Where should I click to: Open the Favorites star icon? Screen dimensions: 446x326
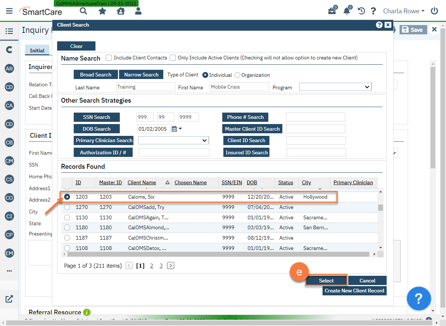coord(102,11)
